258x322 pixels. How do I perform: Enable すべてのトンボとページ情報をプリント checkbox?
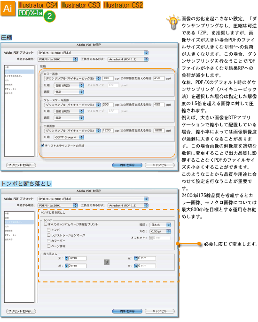(46, 224)
